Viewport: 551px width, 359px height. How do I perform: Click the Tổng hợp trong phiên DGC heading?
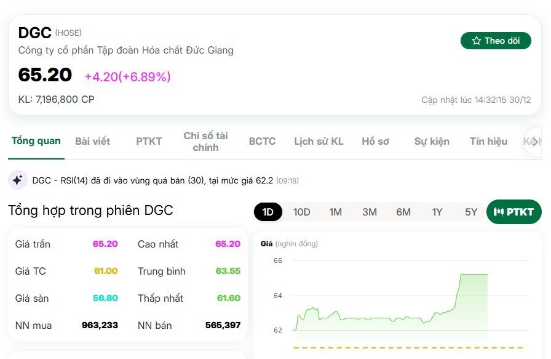pos(90,211)
